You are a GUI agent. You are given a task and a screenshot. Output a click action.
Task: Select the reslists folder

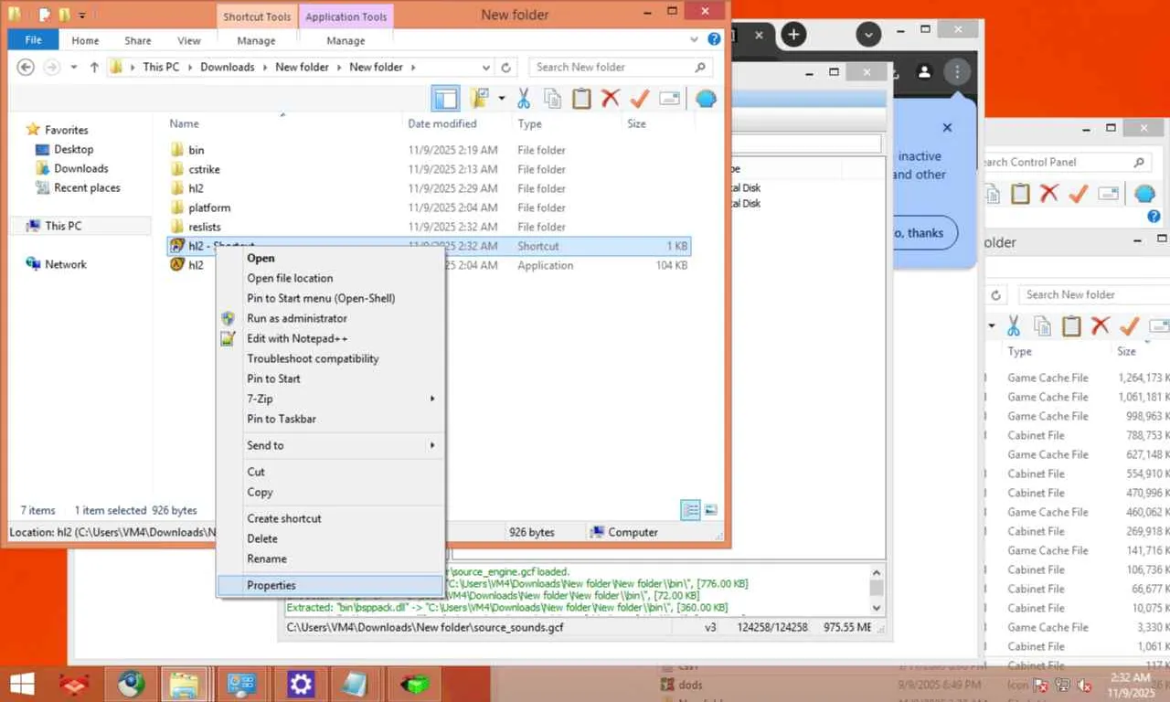click(204, 227)
